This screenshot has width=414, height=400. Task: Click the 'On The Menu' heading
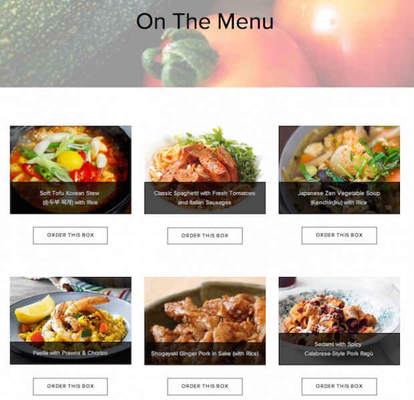click(x=204, y=21)
